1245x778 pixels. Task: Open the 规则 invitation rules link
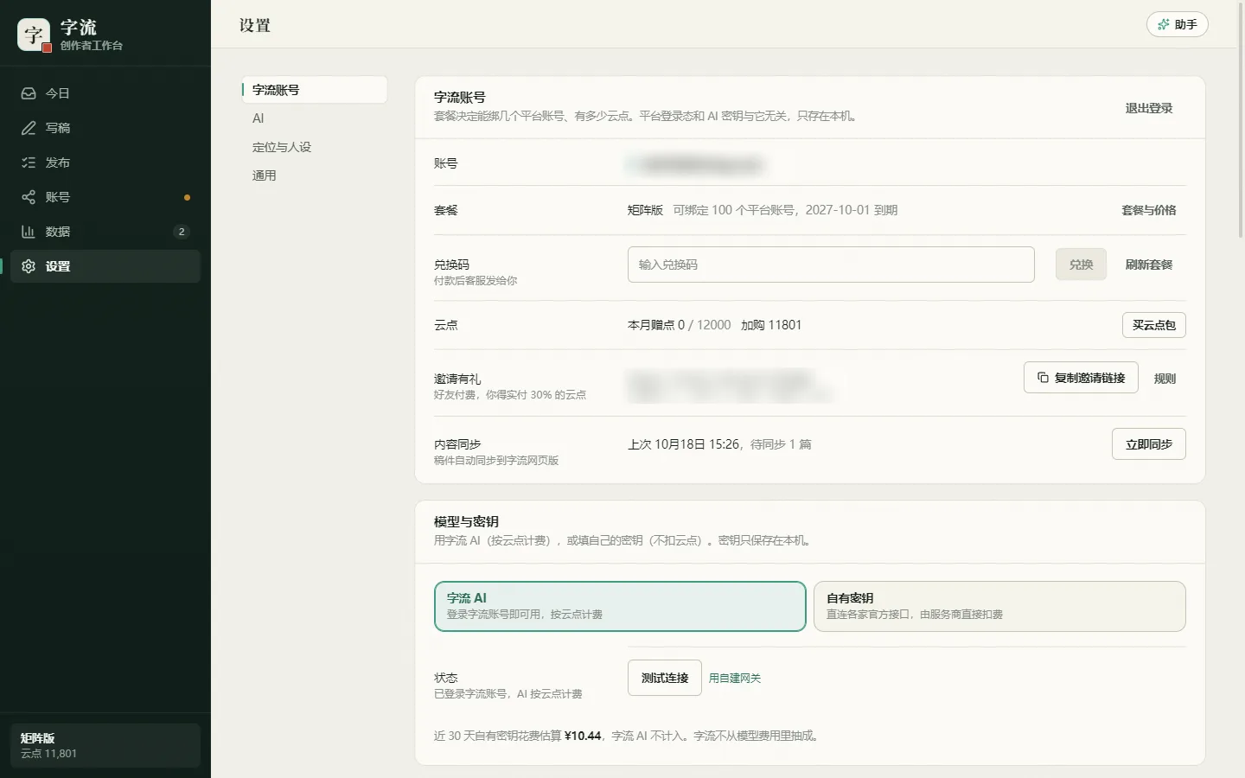[1165, 379]
